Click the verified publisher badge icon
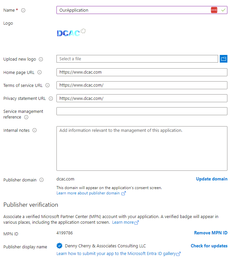The image size is (244, 260). (x=59, y=246)
